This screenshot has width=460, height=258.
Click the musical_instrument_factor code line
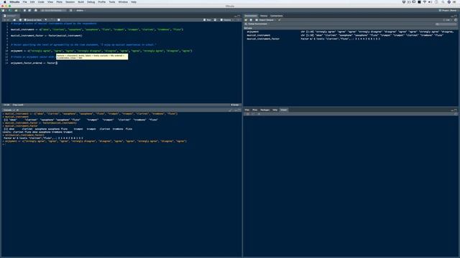point(46,36)
